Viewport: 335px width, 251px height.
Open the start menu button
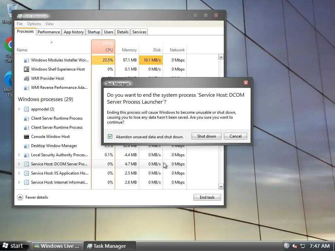[14, 246]
